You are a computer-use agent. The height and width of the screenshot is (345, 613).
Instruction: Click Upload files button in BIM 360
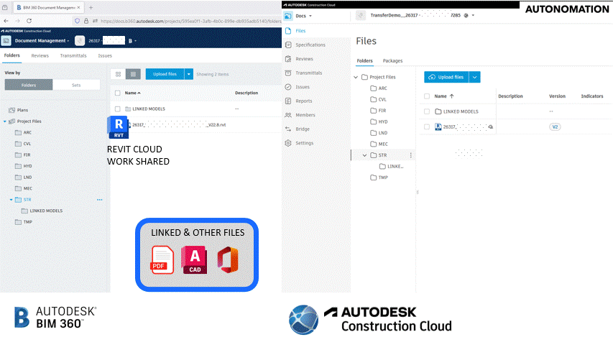(165, 74)
